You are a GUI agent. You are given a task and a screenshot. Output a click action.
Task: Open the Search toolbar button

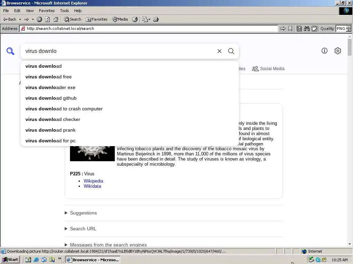[x=72, y=19]
